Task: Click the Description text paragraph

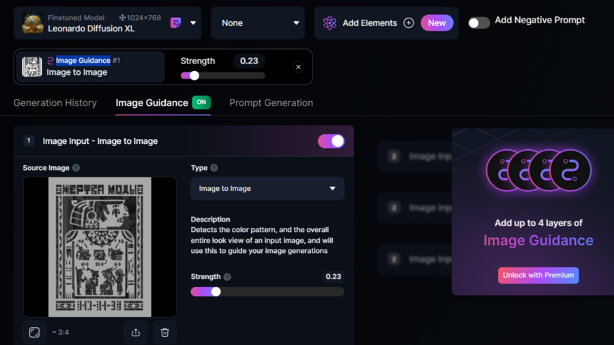Action: [262, 240]
